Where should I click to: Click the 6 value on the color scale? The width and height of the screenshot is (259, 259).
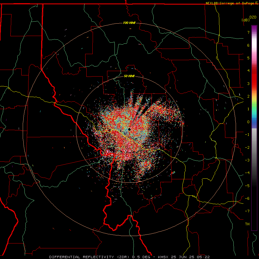point(248,45)
